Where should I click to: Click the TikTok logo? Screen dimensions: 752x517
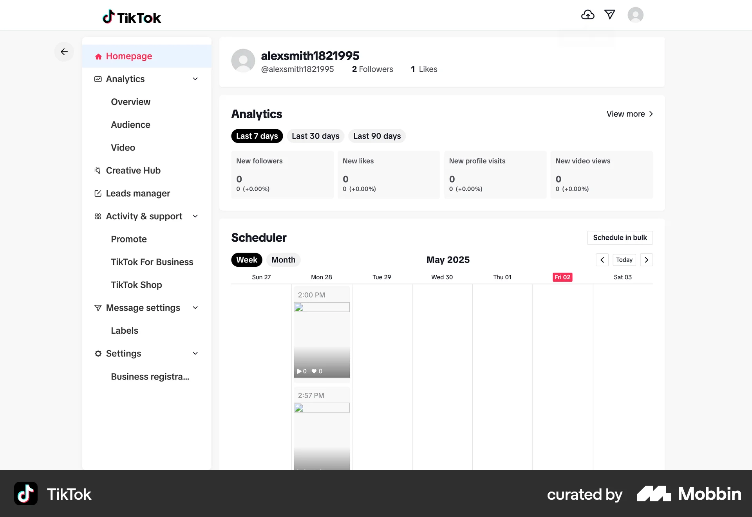(131, 17)
